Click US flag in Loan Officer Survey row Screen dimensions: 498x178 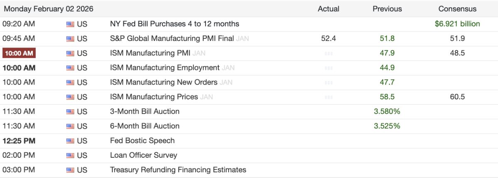coord(70,155)
